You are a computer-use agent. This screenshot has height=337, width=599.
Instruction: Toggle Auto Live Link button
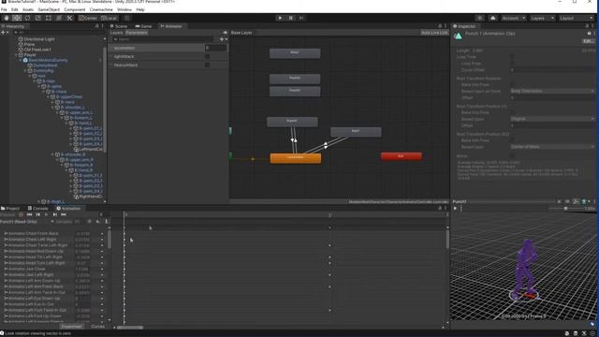point(434,33)
